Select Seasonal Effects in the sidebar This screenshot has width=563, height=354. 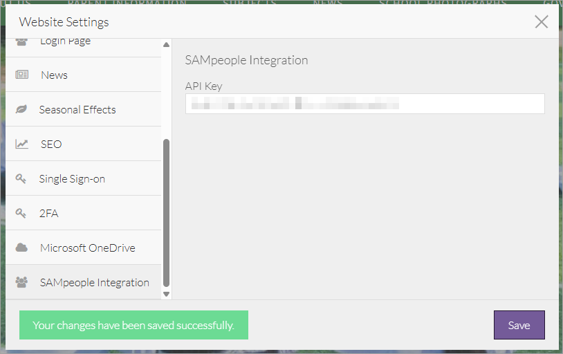pyautogui.click(x=77, y=110)
